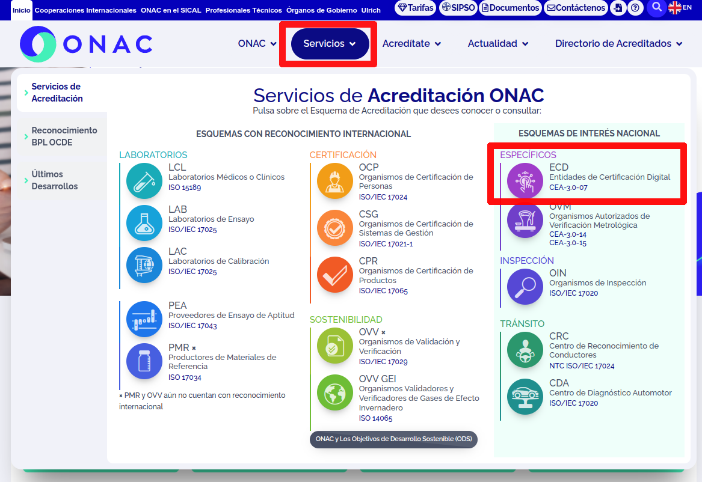Open Laboratorios de Ensayo link
Viewport: 702px width, 482px height.
[211, 219]
